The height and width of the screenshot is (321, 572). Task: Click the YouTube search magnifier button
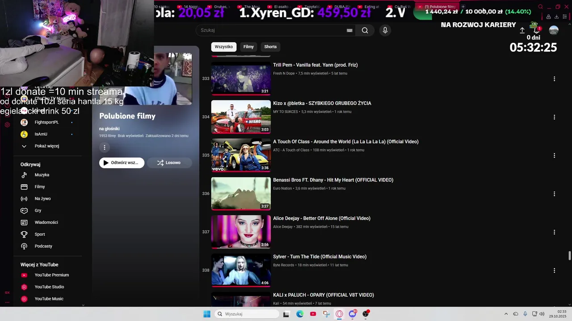point(365,30)
